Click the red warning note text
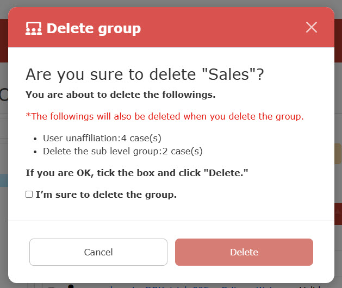Viewport: 342px width, 288px height. point(165,116)
